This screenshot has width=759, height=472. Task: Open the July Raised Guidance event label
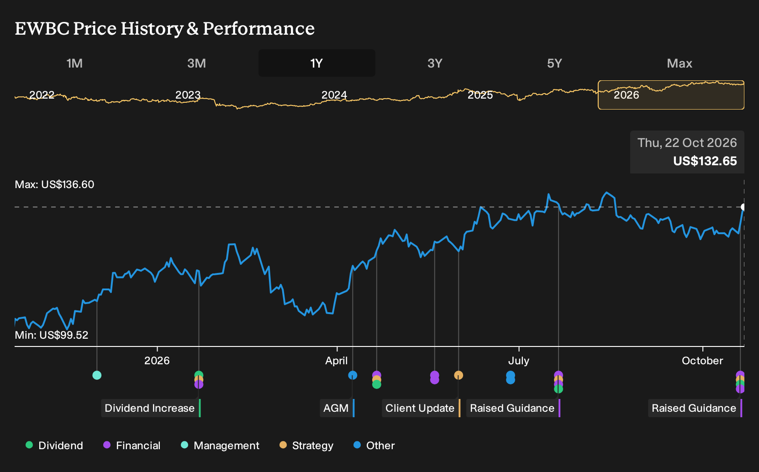[x=513, y=408]
